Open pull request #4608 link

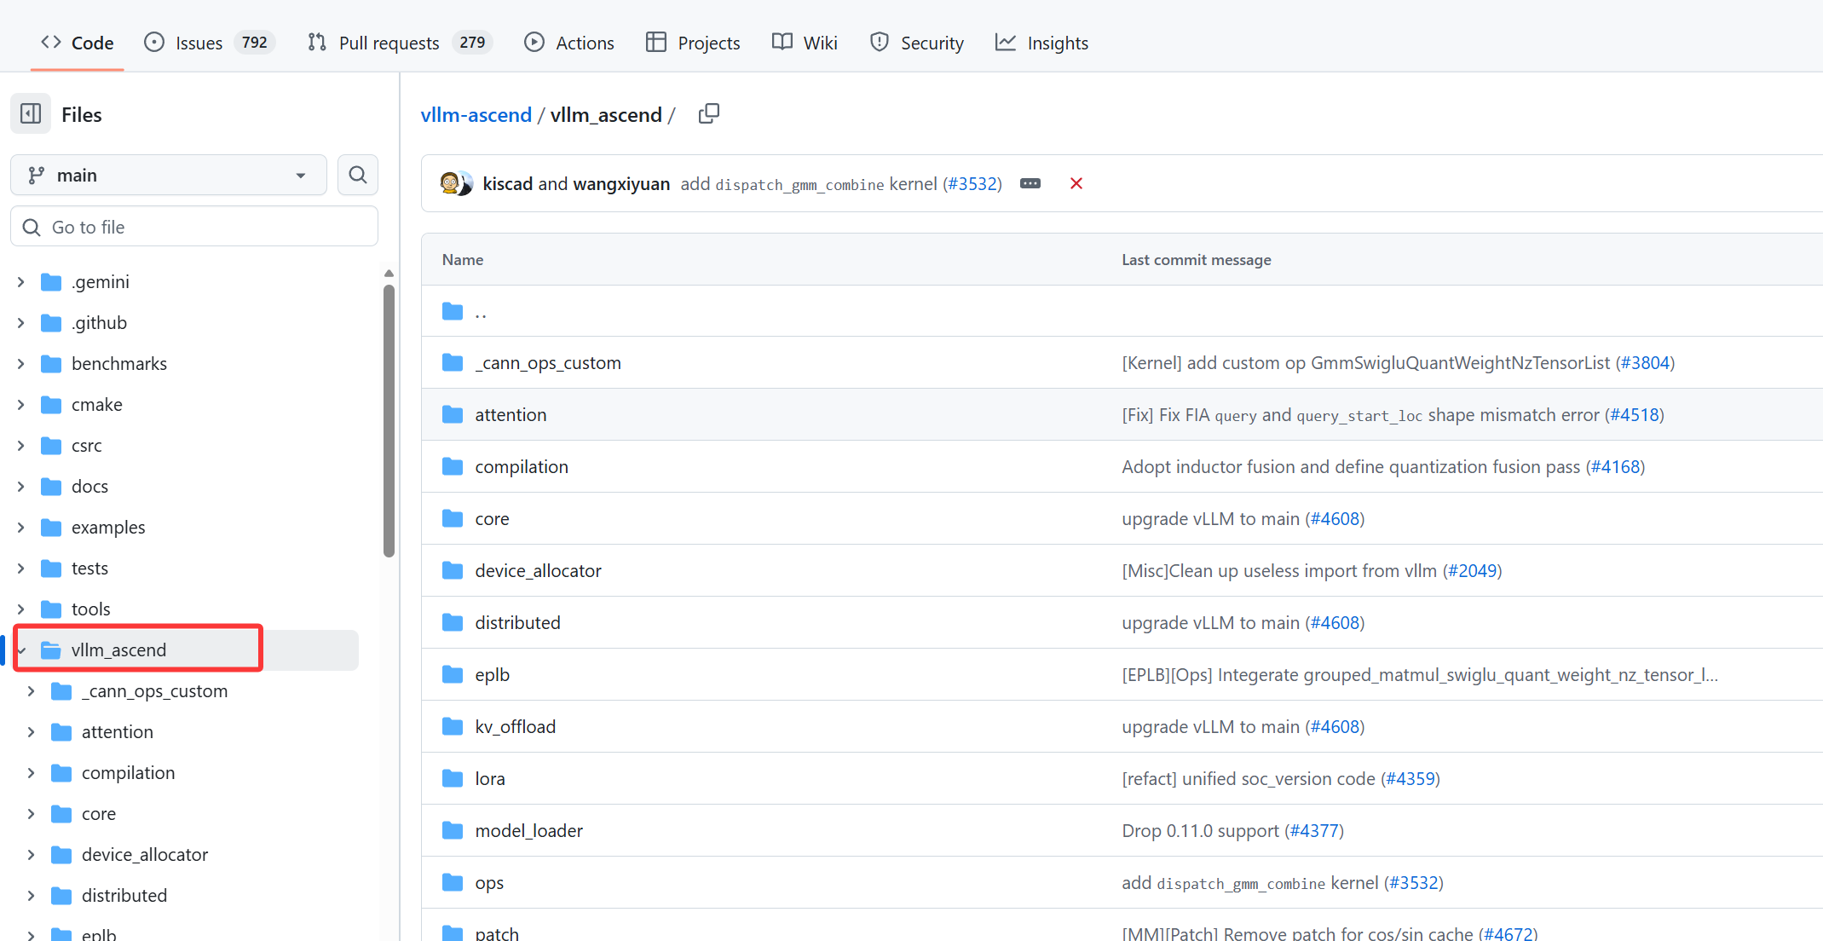tap(1335, 518)
